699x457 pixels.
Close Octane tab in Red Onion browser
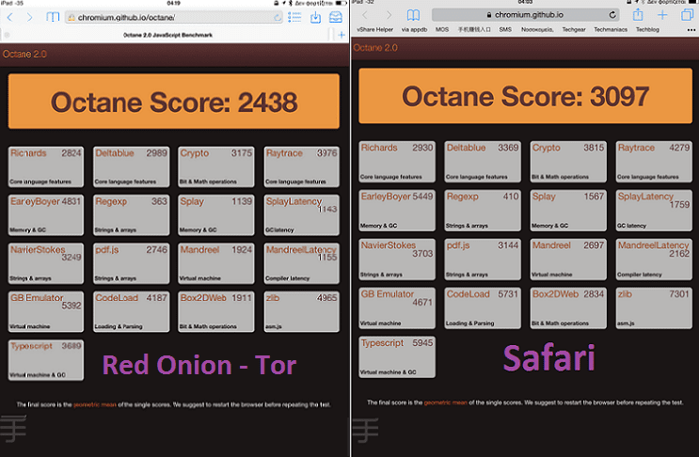coord(7,35)
